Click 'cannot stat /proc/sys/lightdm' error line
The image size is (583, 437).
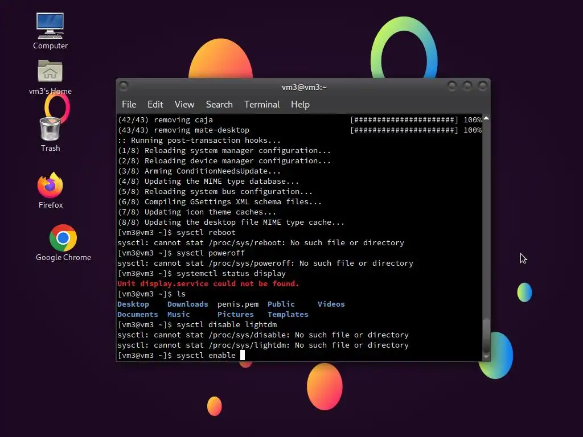[263, 345]
